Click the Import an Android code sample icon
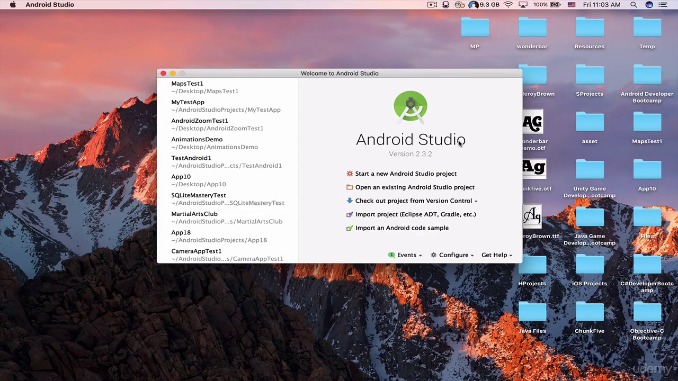This screenshot has width=678, height=381. [350, 228]
